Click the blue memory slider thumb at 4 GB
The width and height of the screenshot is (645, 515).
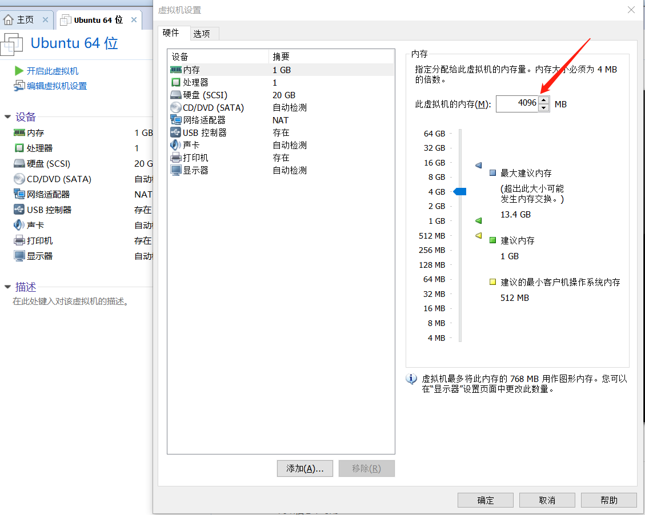coord(460,191)
